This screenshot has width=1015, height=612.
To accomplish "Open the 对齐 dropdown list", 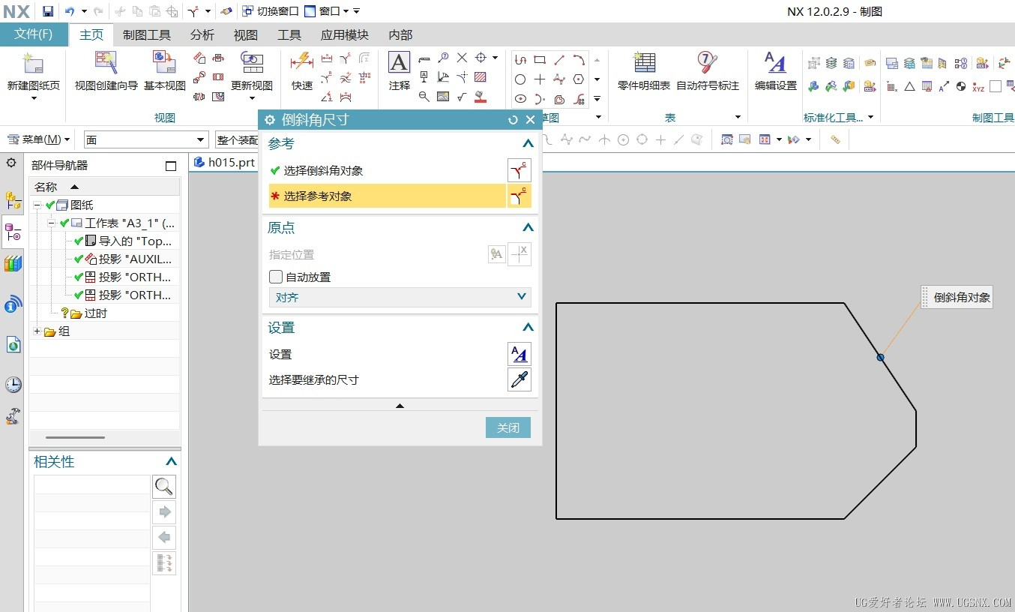I will 400,298.
